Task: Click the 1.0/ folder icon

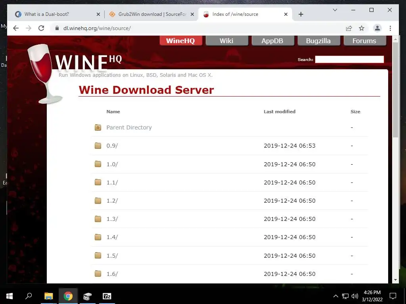Action: click(x=98, y=164)
